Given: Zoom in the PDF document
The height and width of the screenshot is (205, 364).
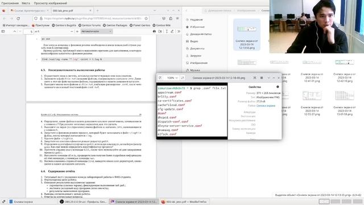Looking at the screenshot, I should (x=77, y=31).
